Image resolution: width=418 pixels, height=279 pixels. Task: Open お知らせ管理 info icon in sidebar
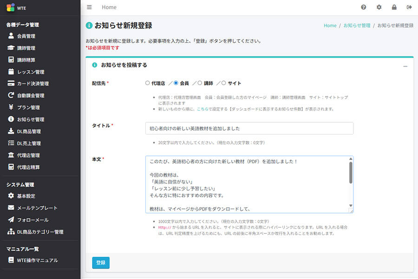click(11, 119)
